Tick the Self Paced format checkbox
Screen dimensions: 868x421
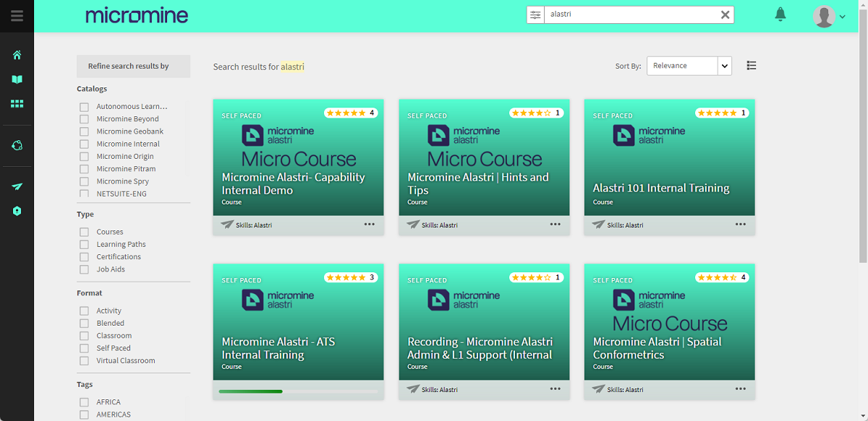tap(84, 348)
